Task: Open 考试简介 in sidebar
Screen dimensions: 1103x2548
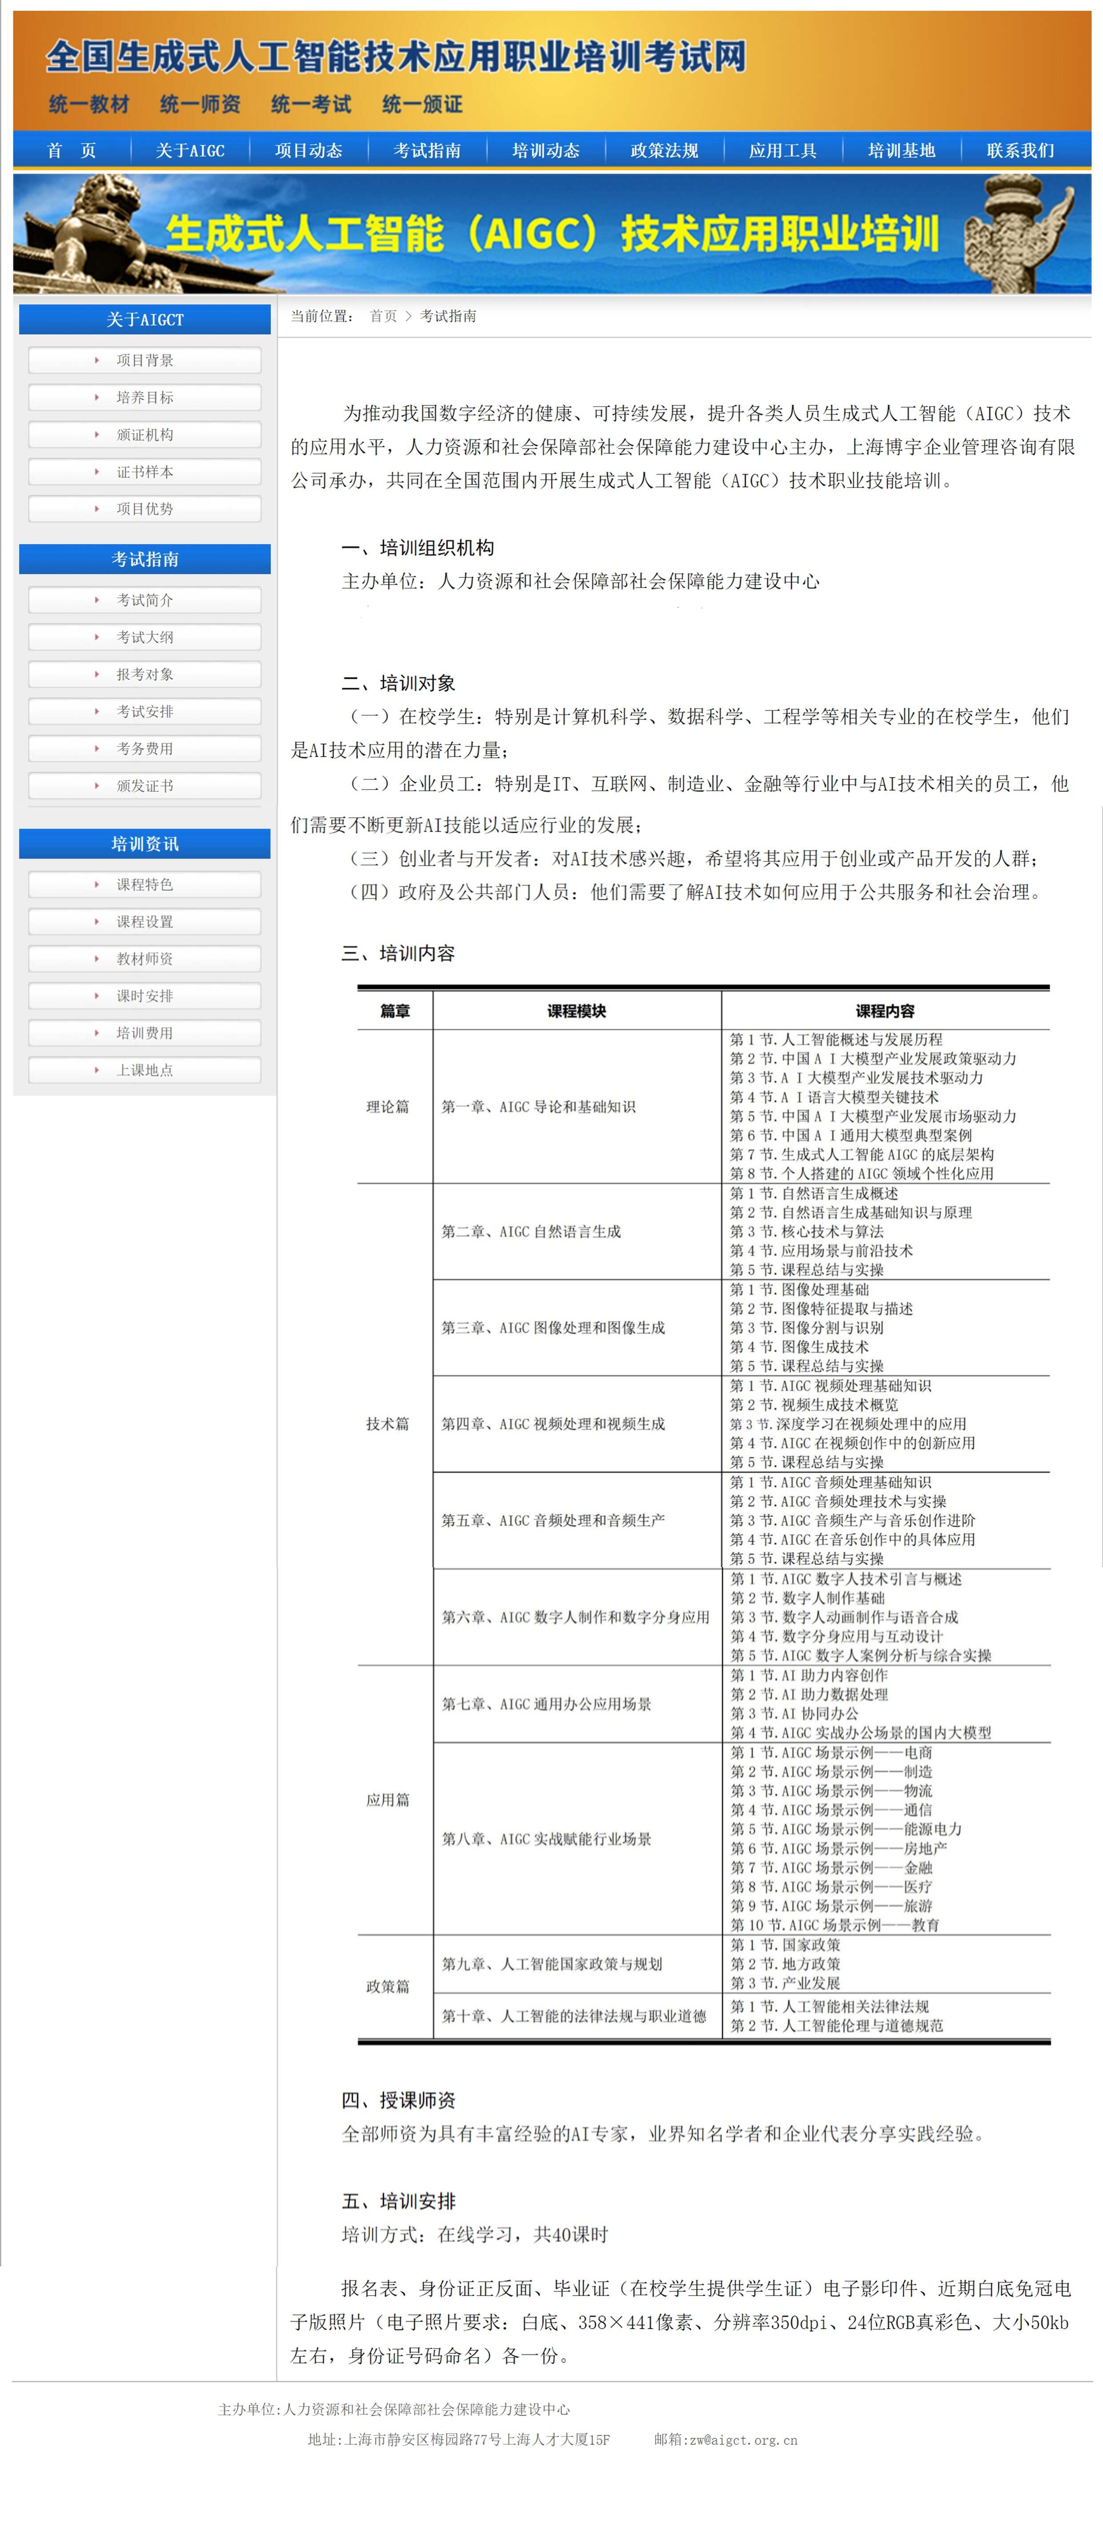Action: [x=145, y=601]
